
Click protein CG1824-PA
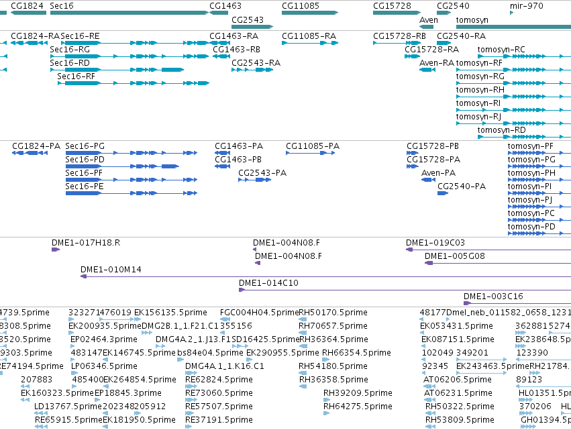[x=36, y=146]
